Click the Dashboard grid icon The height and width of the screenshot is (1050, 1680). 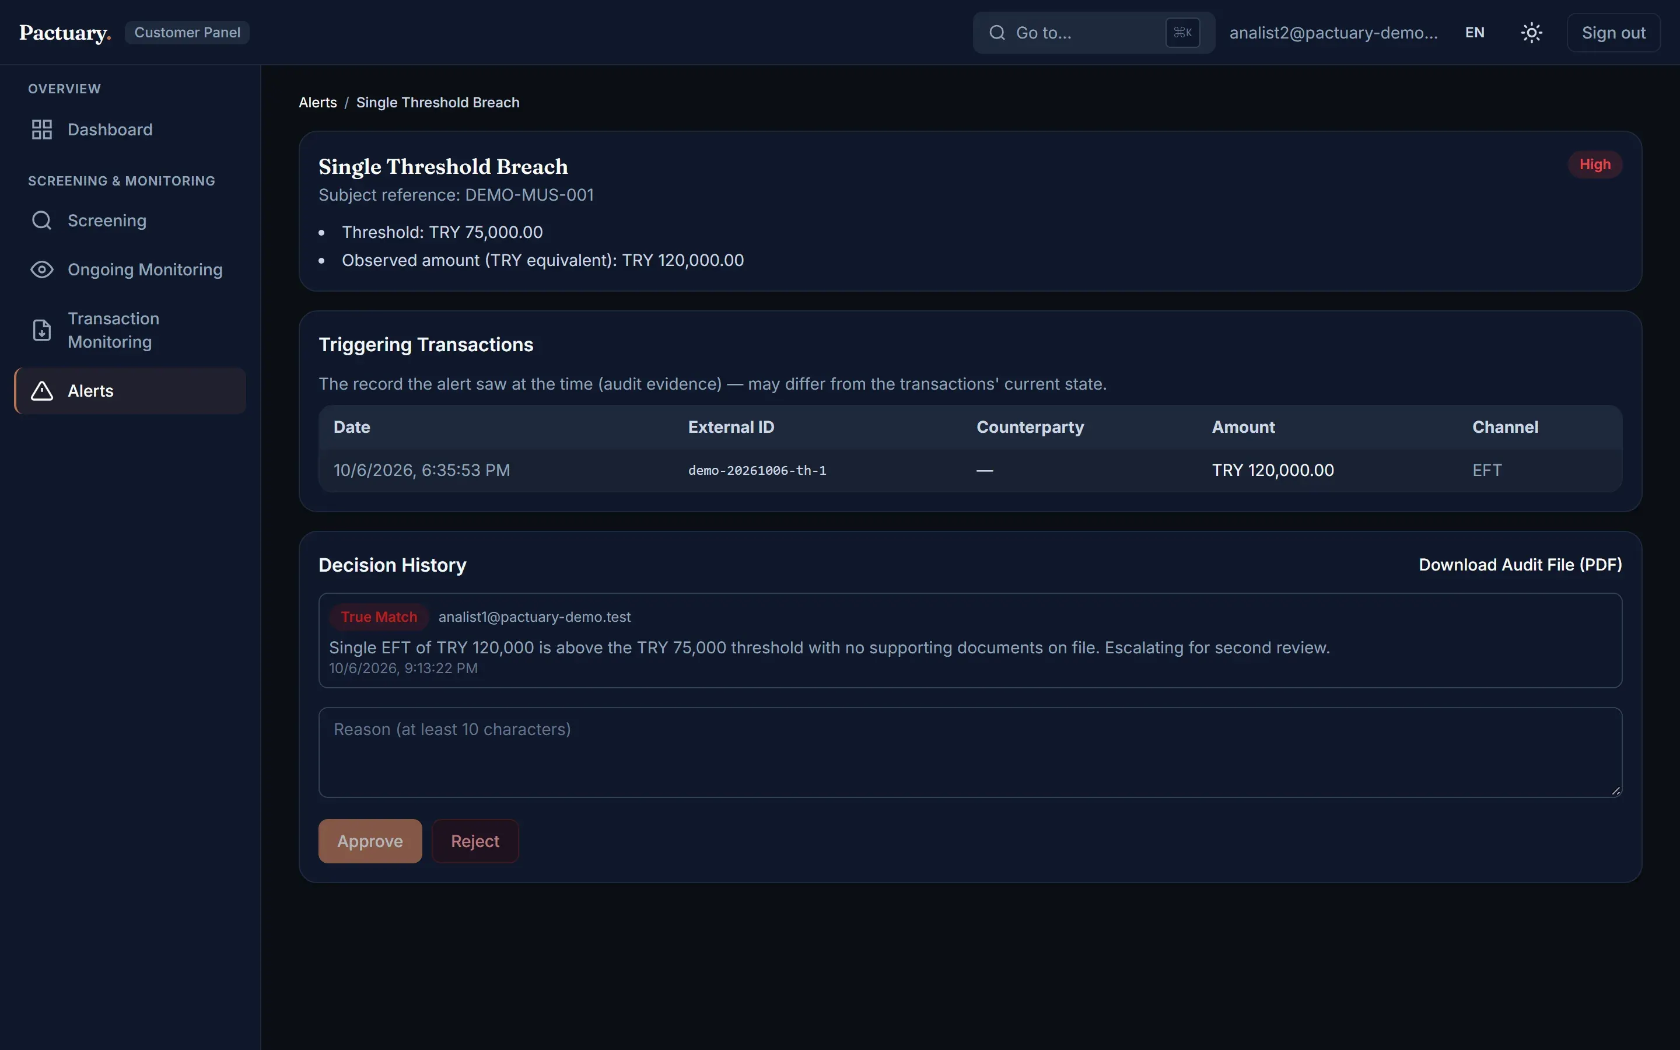(x=41, y=130)
